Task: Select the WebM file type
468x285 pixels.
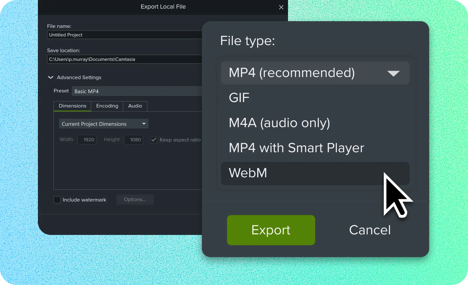Action: tap(315, 173)
